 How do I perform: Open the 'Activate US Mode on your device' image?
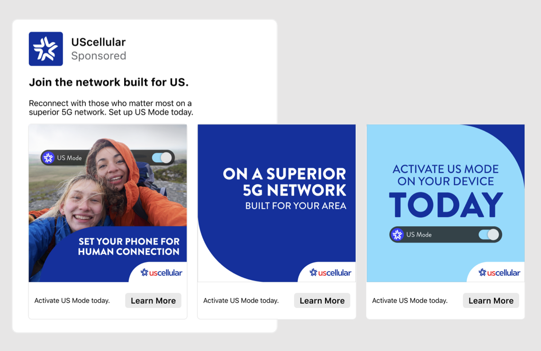pos(445,203)
